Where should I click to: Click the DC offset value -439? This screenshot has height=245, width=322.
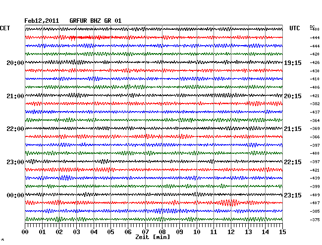pyautogui.click(x=315, y=178)
